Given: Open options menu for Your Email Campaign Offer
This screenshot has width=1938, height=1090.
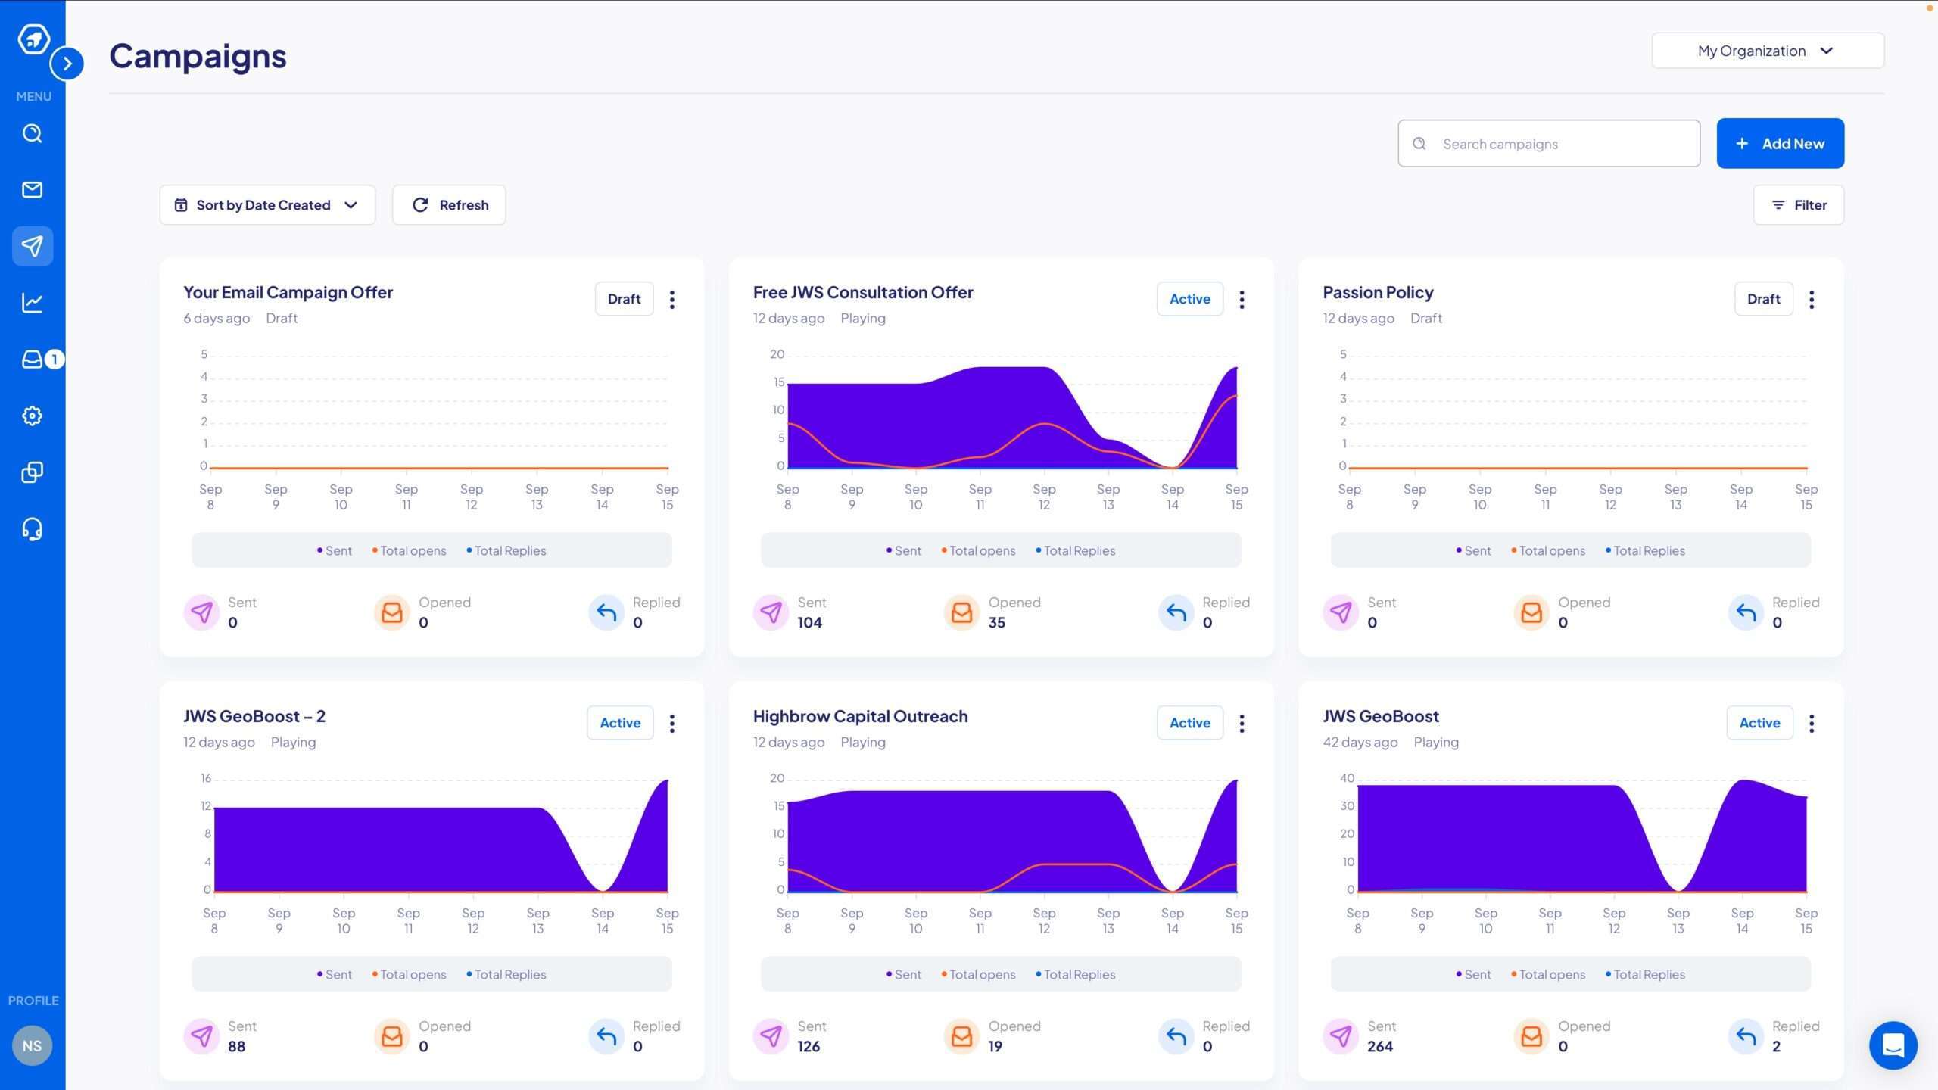Looking at the screenshot, I should point(672,299).
